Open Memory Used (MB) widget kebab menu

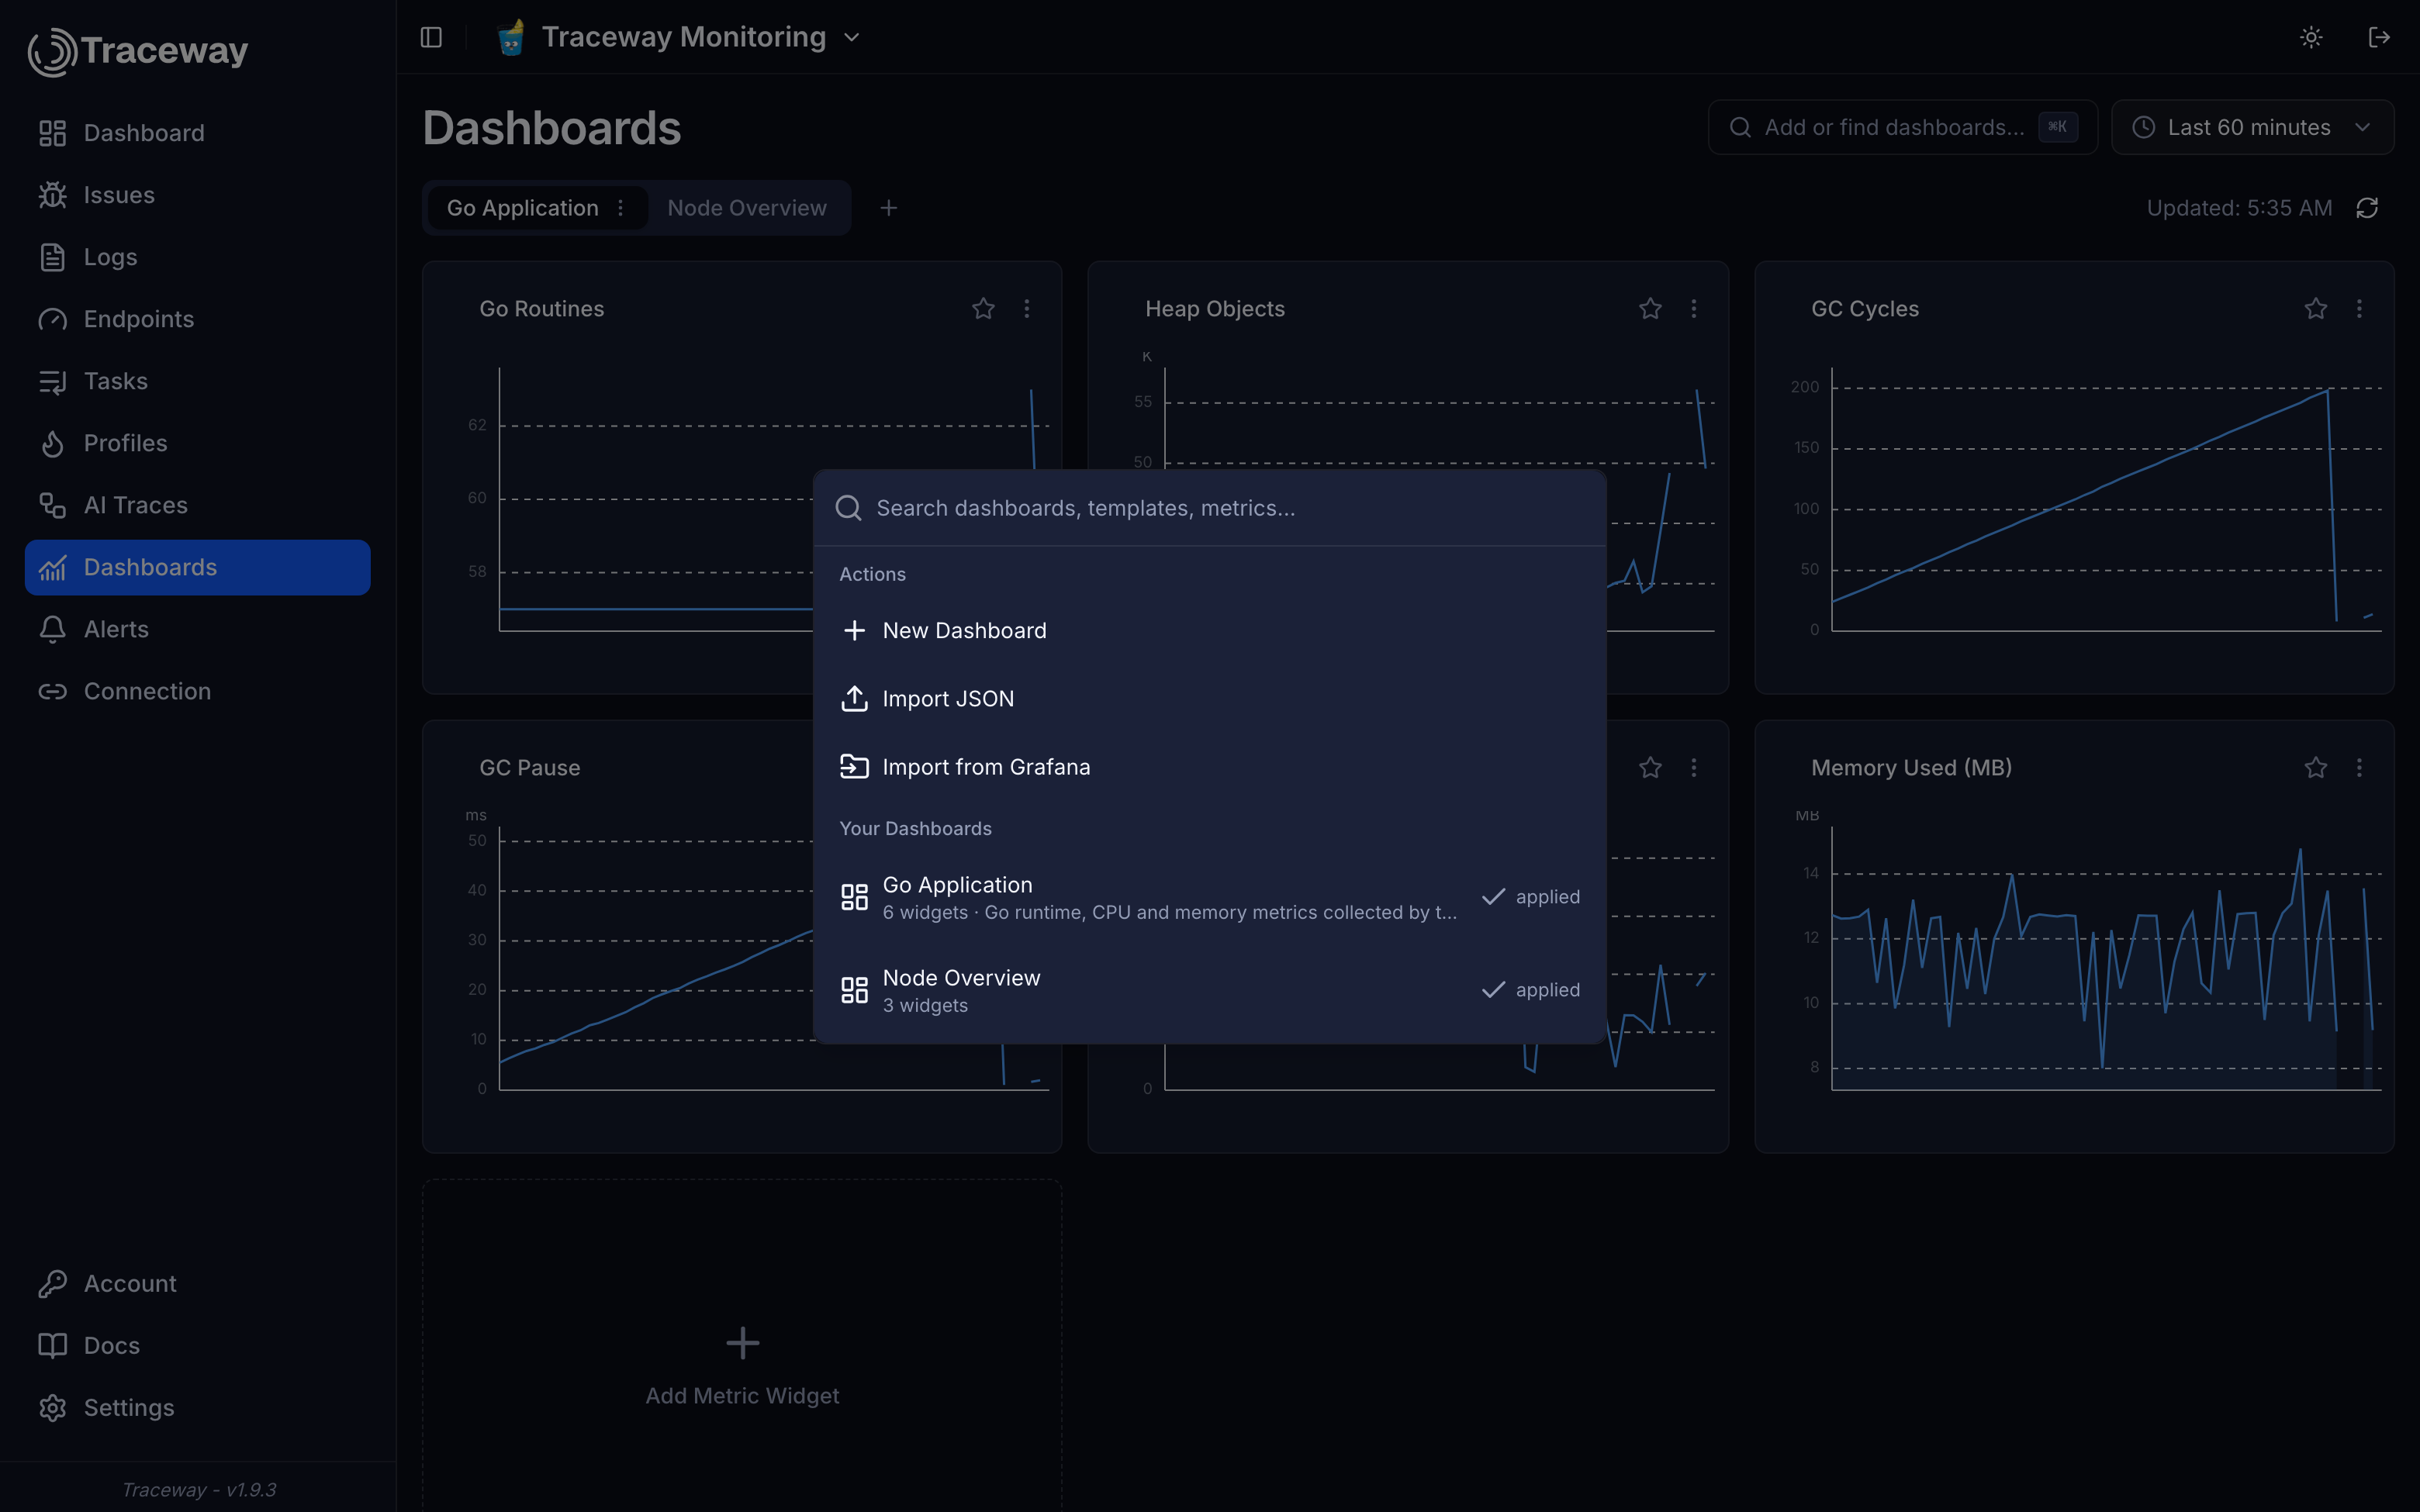point(2360,768)
